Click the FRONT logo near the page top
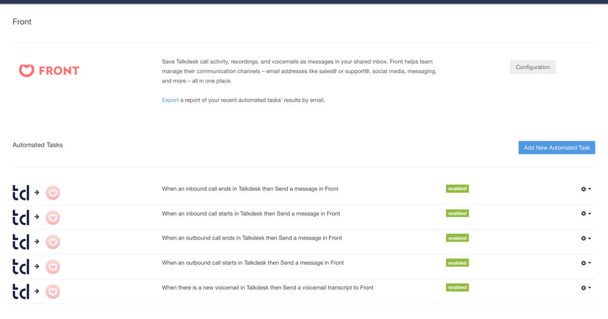 (x=49, y=70)
